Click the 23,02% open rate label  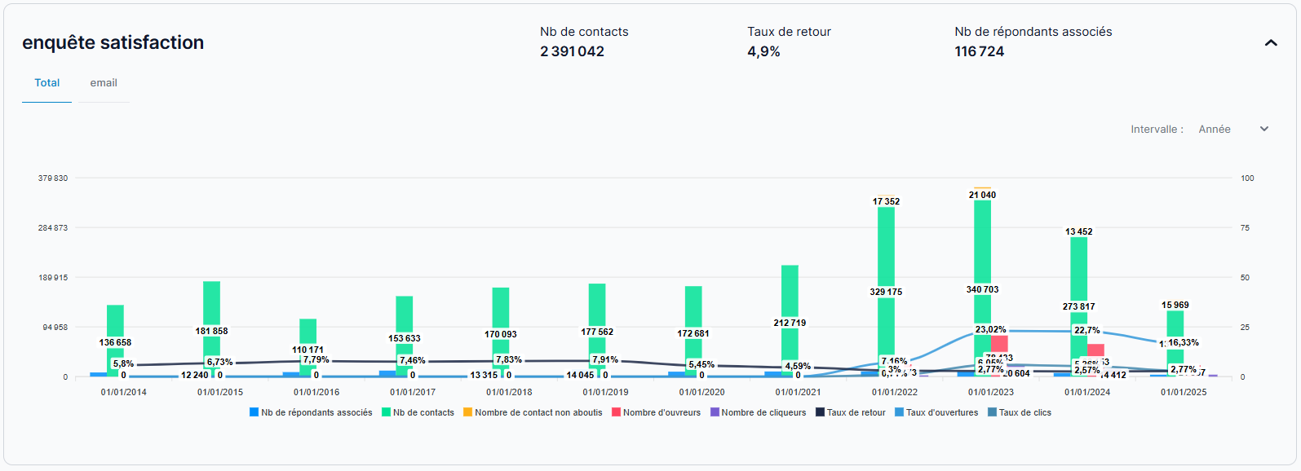[990, 330]
